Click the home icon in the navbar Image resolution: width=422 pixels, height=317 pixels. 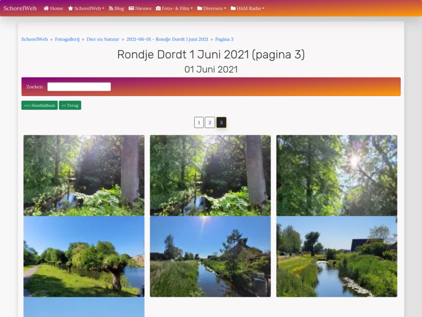click(46, 8)
